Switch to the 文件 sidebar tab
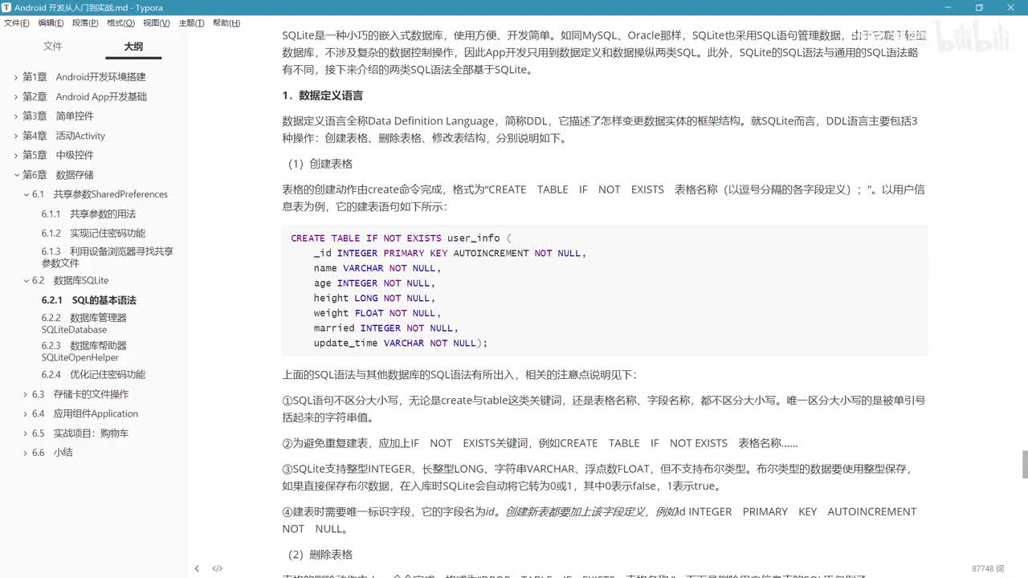 click(x=53, y=47)
